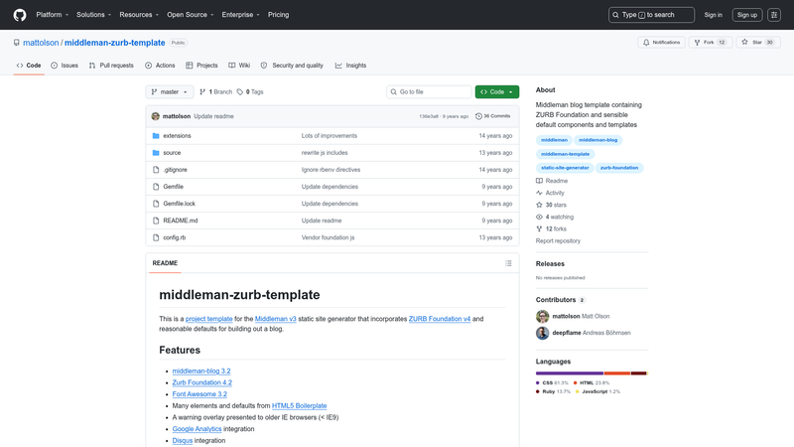Open the Platform menu
This screenshot has height=447, width=794.
(53, 15)
